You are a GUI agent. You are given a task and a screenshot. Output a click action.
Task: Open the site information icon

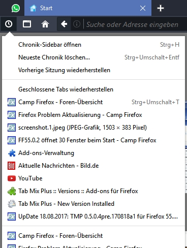coord(77,24)
